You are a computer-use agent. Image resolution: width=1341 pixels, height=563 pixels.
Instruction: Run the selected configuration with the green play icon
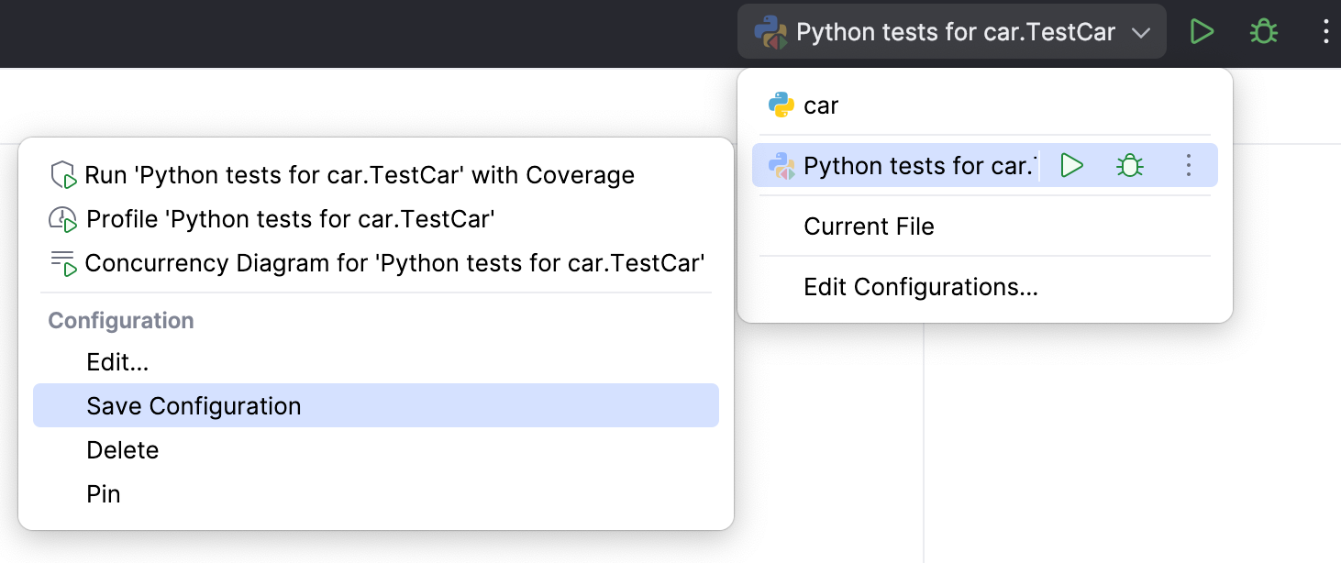click(1202, 31)
